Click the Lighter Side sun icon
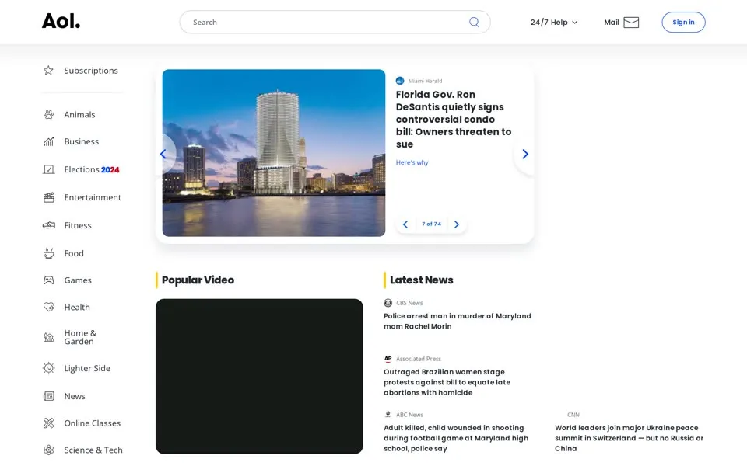747x466 pixels. pyautogui.click(x=48, y=368)
